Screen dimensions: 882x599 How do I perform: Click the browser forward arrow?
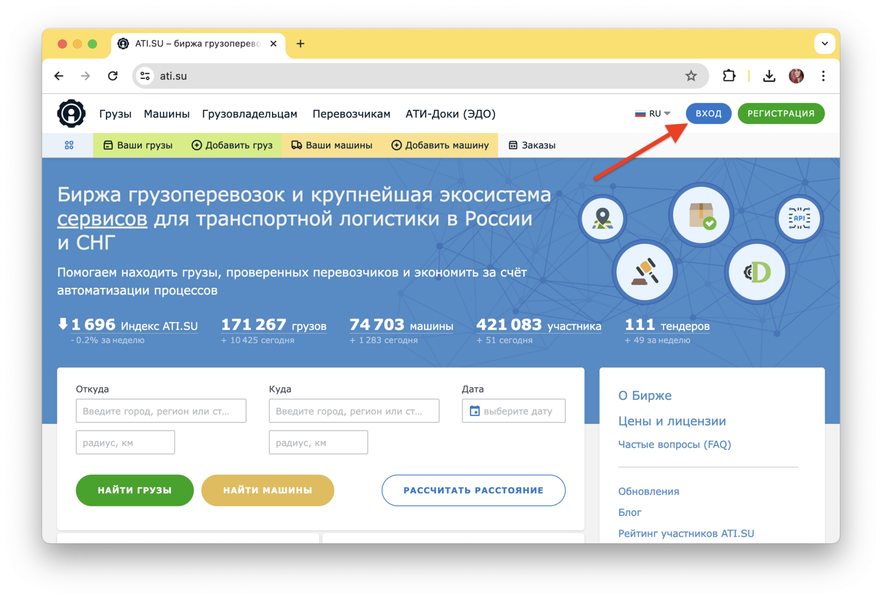point(86,76)
